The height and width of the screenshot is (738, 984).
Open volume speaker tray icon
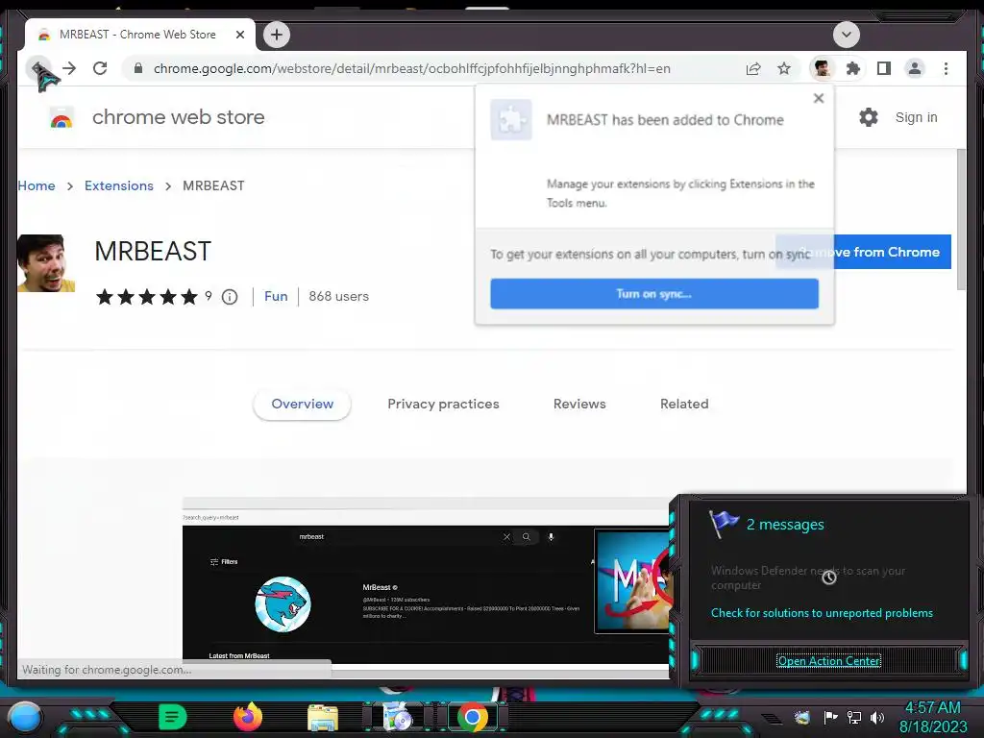(x=877, y=717)
